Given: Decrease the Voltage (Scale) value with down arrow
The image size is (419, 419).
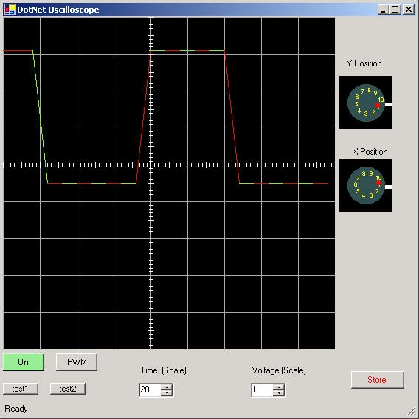Looking at the screenshot, I should pyautogui.click(x=279, y=392).
